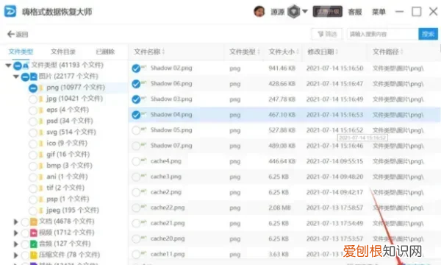Go back using the 返回 arrow
This screenshot has width=441, height=265.
tap(18, 35)
